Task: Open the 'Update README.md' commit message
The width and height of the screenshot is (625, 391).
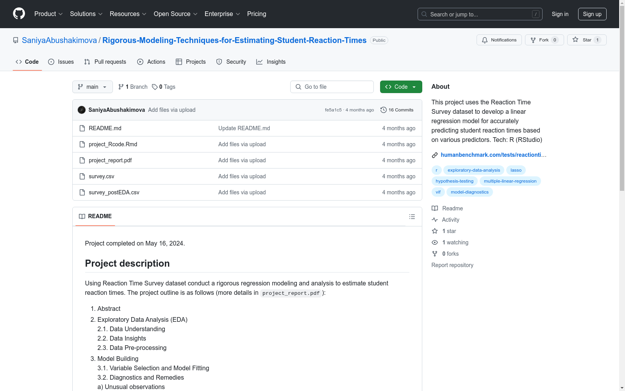Action: coord(244,128)
